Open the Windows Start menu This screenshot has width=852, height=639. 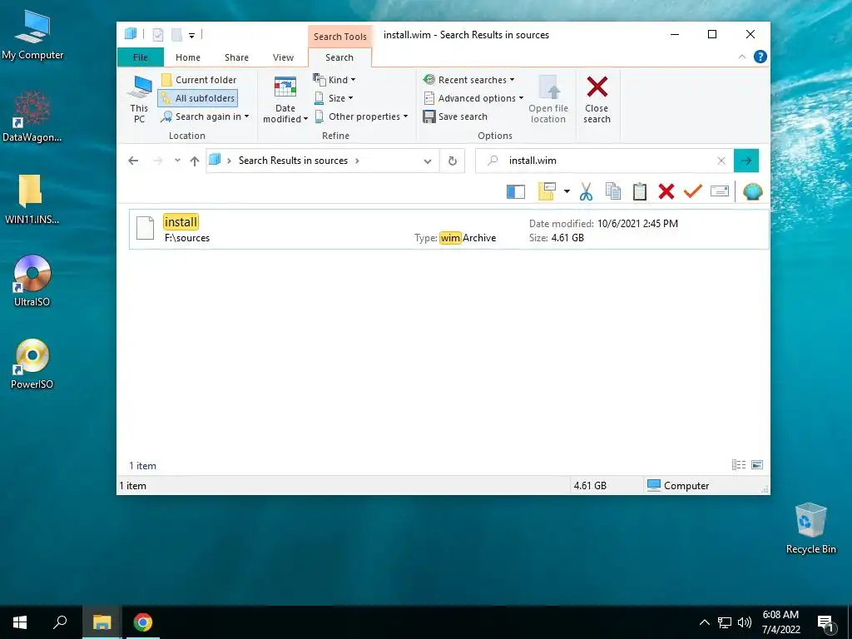pos(20,622)
